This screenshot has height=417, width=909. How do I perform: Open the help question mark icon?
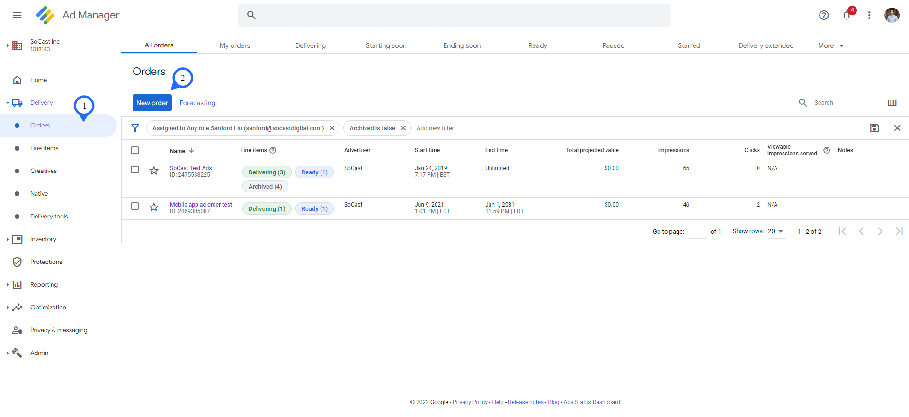click(x=824, y=15)
